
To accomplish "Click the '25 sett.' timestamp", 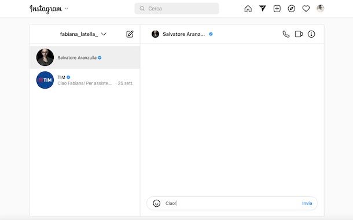I will click(126, 83).
